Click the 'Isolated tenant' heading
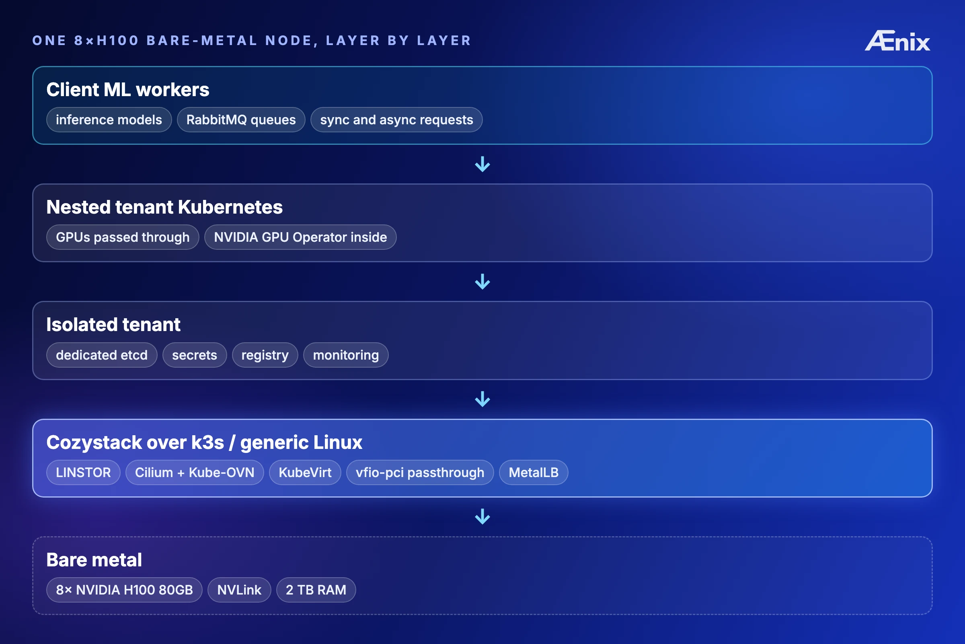This screenshot has width=965, height=644. 113,325
